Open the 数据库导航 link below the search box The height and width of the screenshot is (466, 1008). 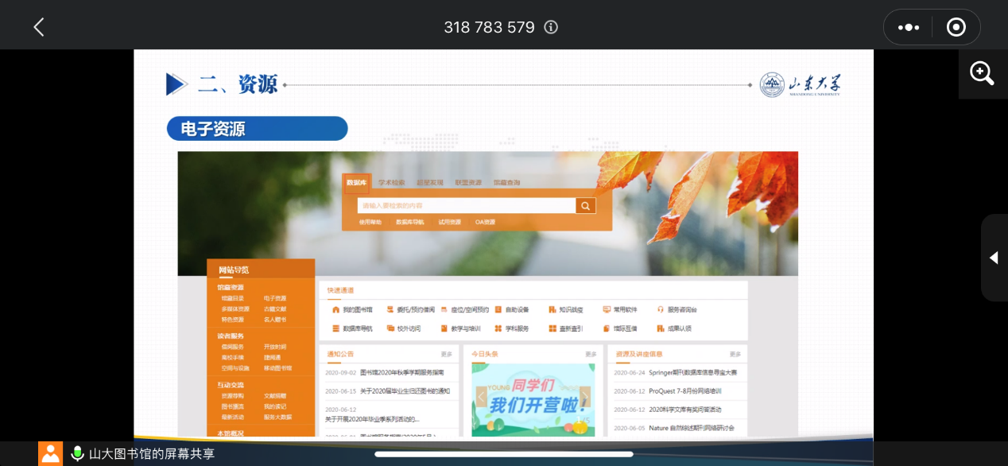[410, 222]
